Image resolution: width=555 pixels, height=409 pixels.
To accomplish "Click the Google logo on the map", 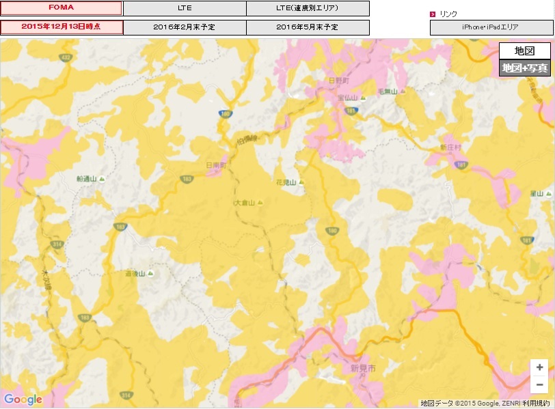I will pos(23,399).
